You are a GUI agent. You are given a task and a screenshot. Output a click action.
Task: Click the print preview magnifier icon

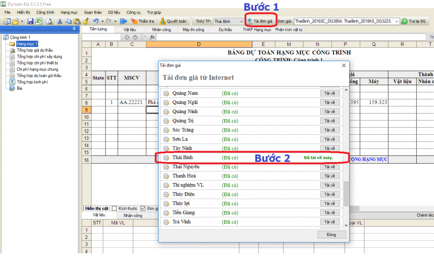pos(49,21)
